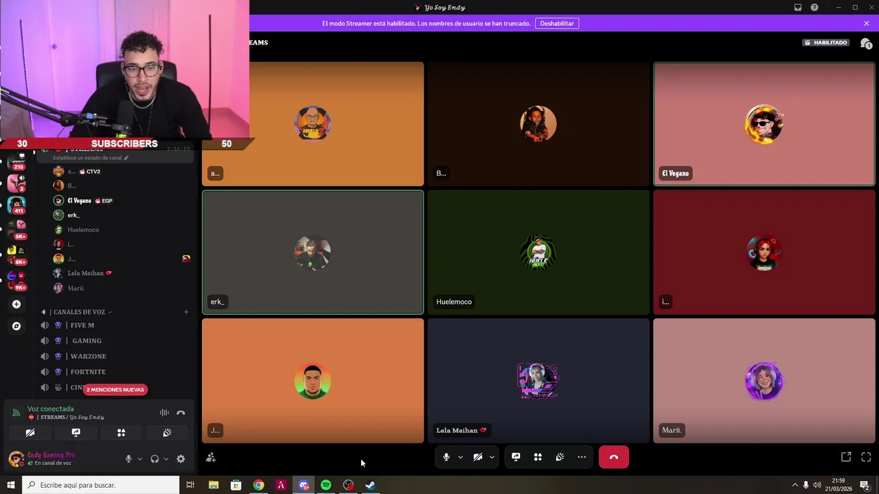Open Chrome from the taskbar
Viewport: 879px width, 494px height.
(x=258, y=485)
